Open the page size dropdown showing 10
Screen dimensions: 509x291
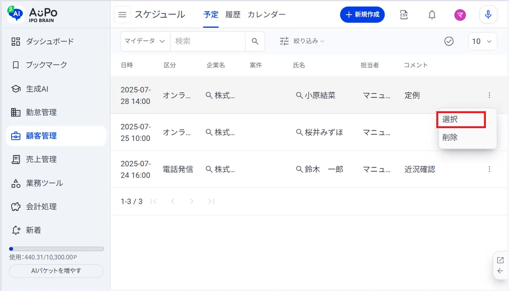482,41
